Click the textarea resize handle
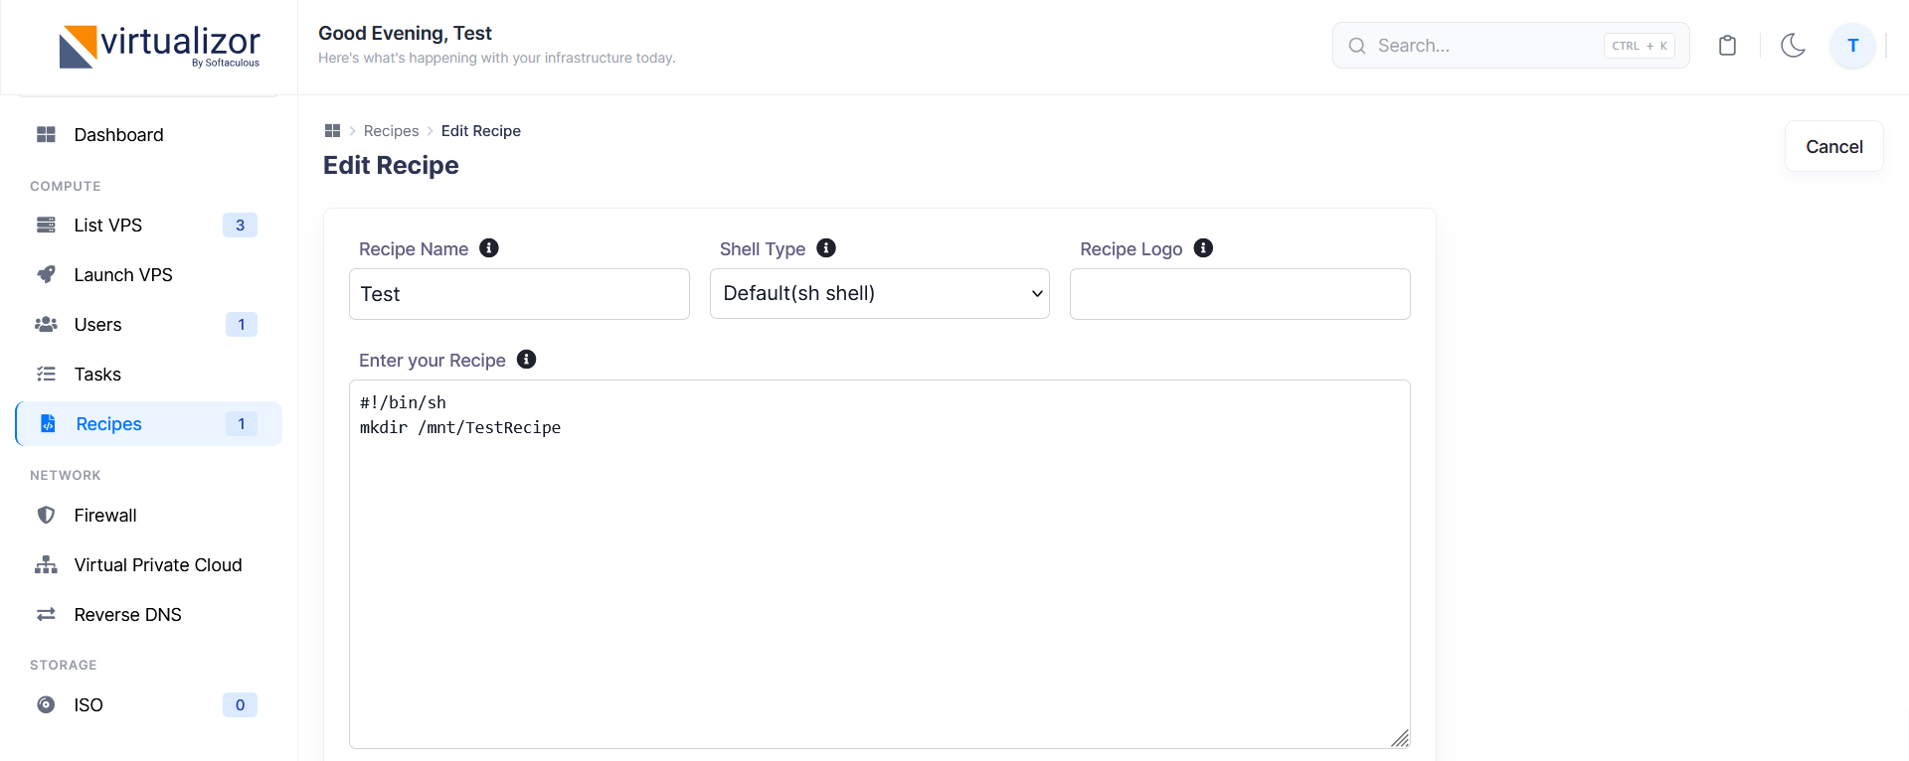This screenshot has width=1909, height=761. (x=1400, y=738)
